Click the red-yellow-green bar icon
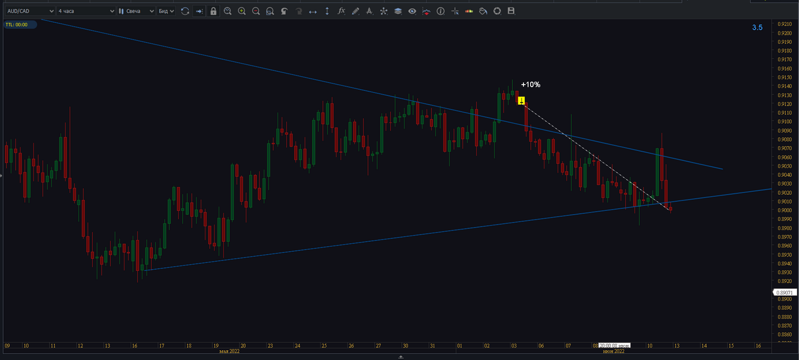The width and height of the screenshot is (799, 360). pyautogui.click(x=469, y=11)
